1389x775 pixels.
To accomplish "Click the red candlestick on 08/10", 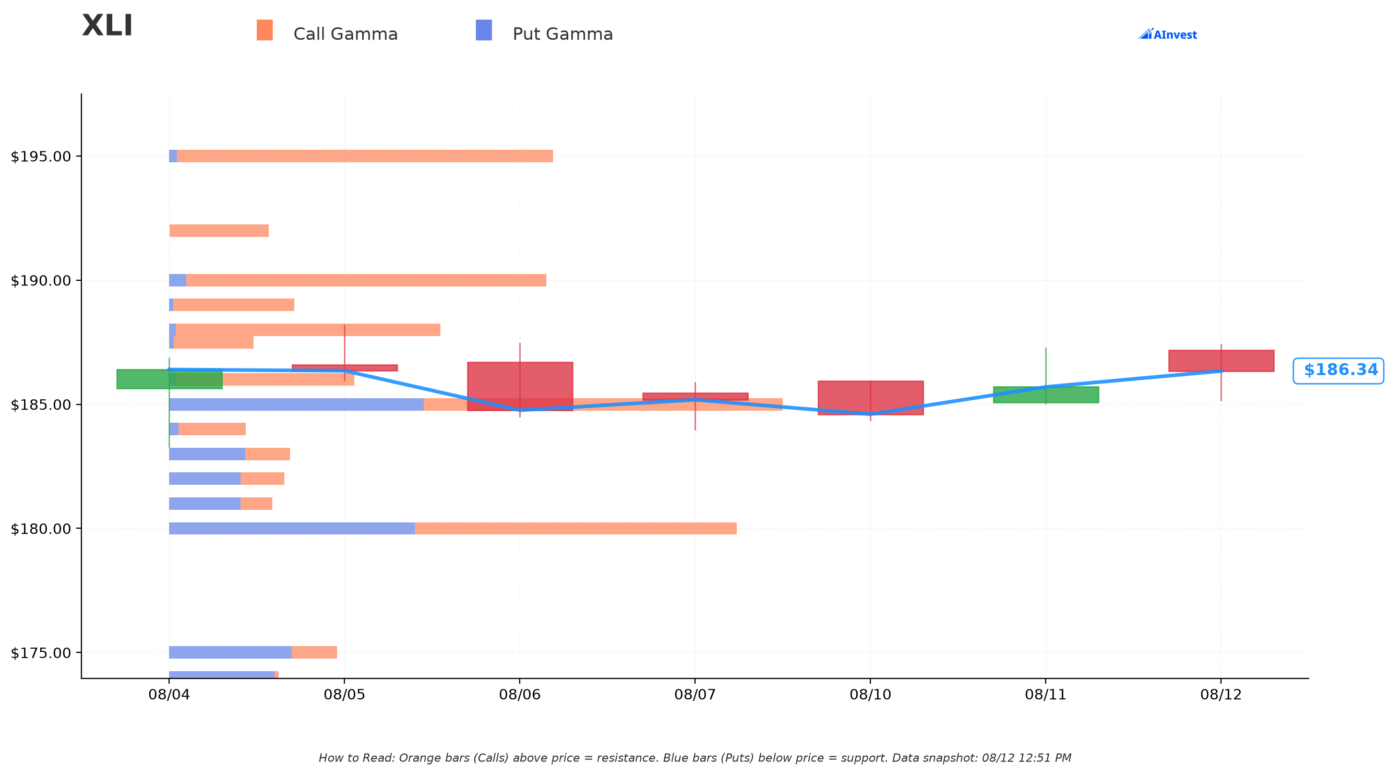I will click(870, 398).
